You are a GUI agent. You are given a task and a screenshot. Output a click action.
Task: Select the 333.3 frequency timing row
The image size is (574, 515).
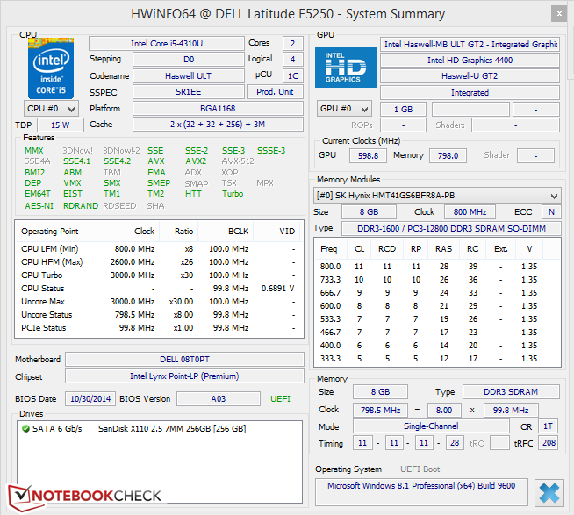tap(437, 359)
